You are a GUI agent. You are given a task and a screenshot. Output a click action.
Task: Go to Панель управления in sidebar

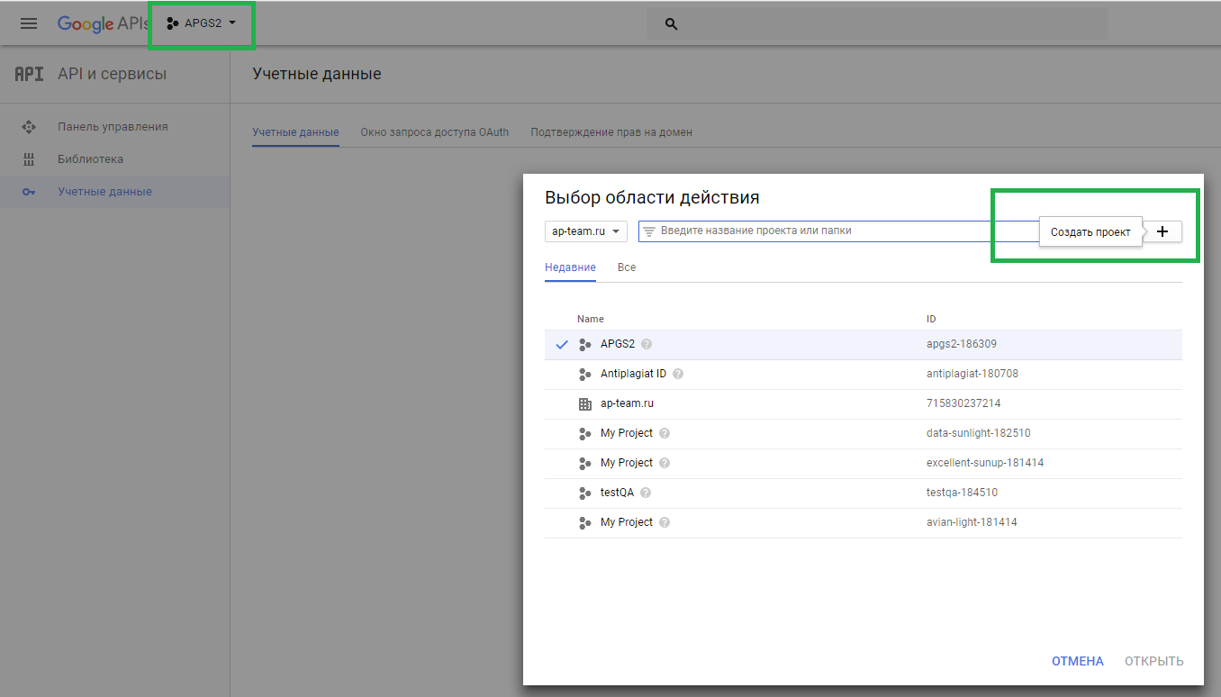point(113,127)
